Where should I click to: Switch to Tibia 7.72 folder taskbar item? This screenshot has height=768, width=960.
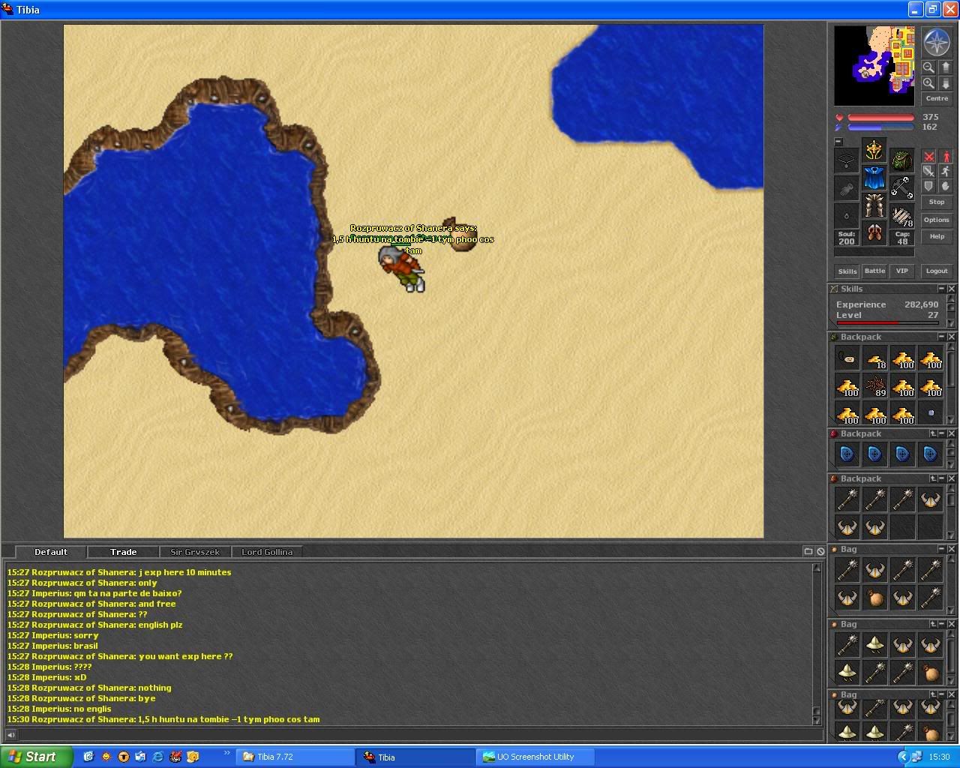296,757
